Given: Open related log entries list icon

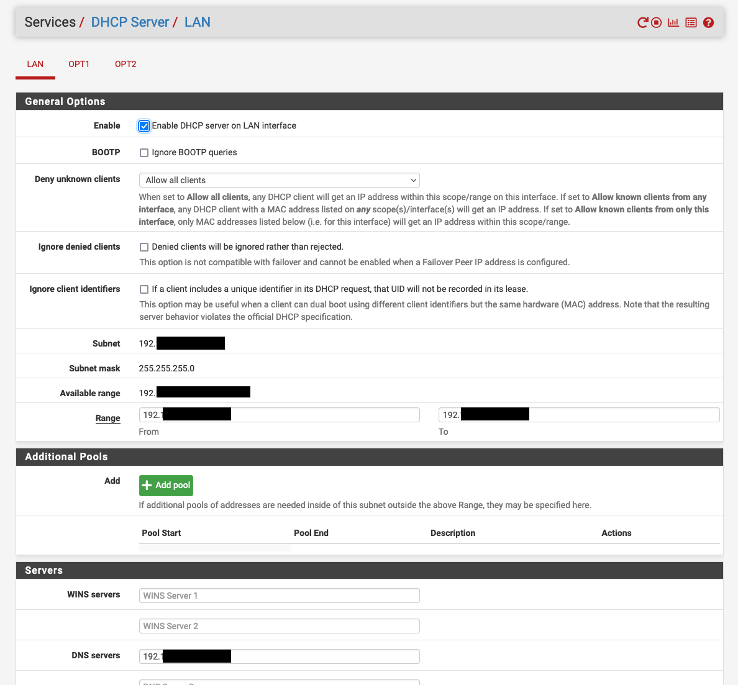Looking at the screenshot, I should point(691,22).
